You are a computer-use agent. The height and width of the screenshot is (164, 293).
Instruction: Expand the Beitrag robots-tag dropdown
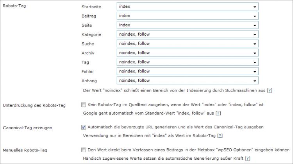[x=188, y=16]
